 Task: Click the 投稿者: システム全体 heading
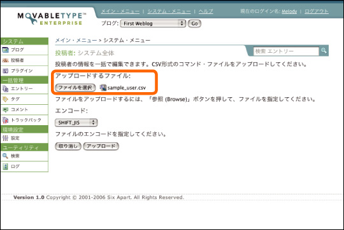click(85, 53)
